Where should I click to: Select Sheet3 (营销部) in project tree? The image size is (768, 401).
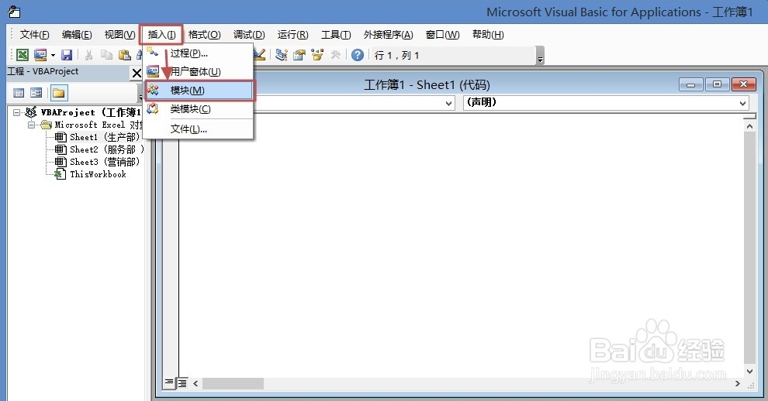click(x=104, y=162)
